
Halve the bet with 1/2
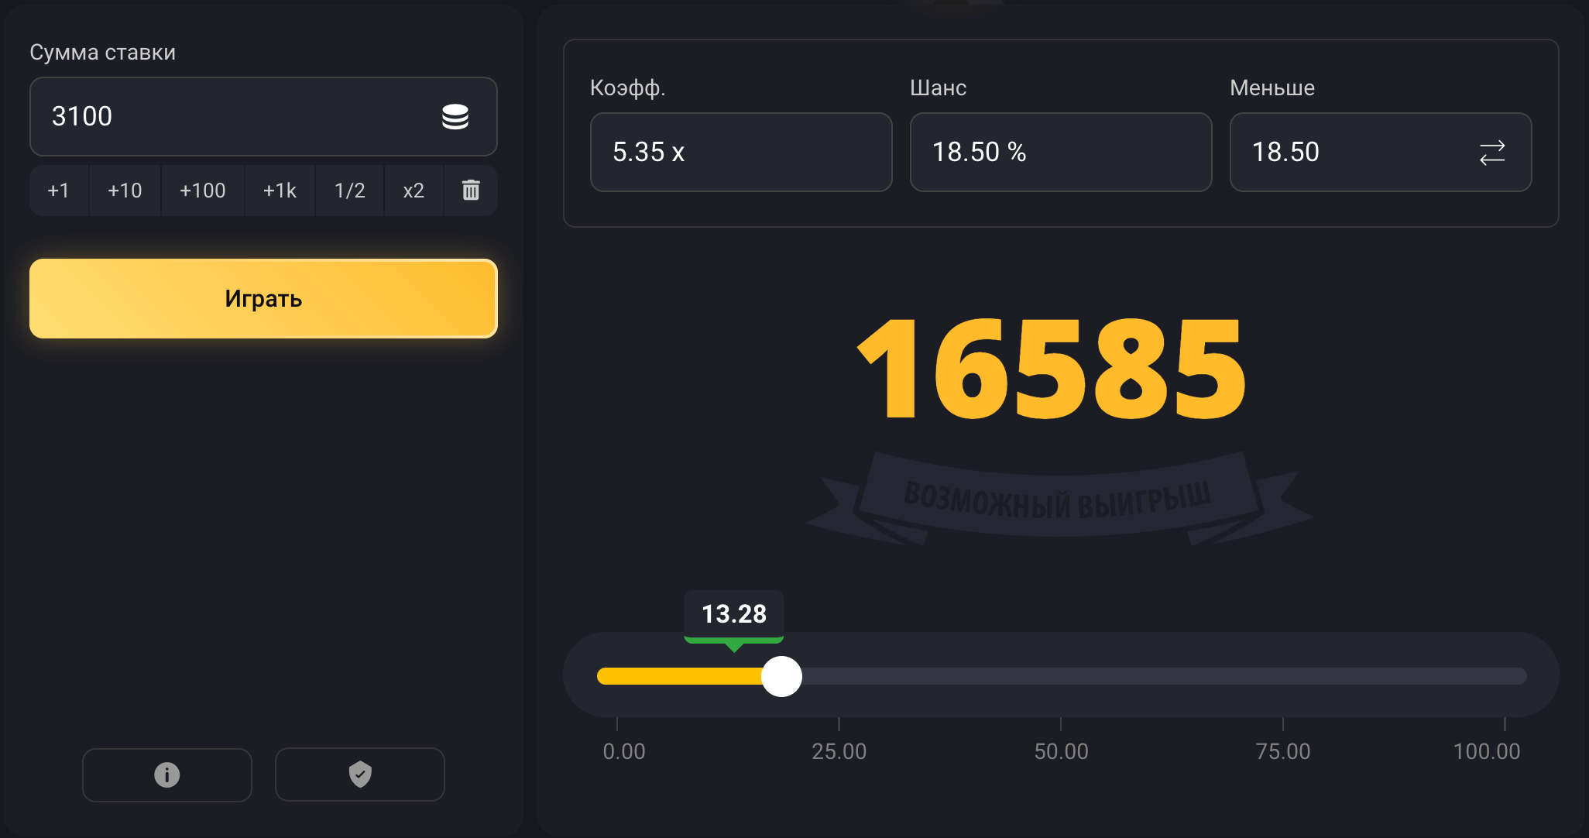[349, 191]
